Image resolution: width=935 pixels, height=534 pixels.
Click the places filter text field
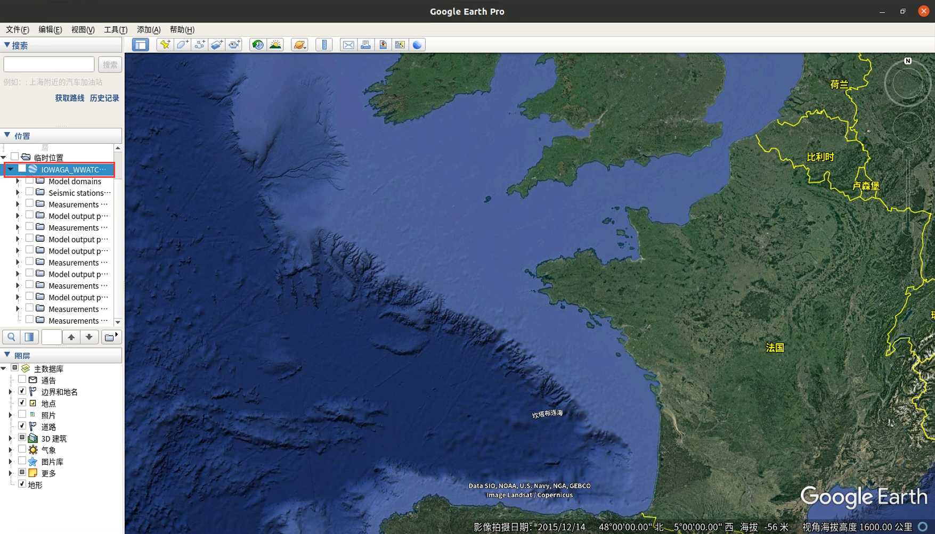[52, 337]
